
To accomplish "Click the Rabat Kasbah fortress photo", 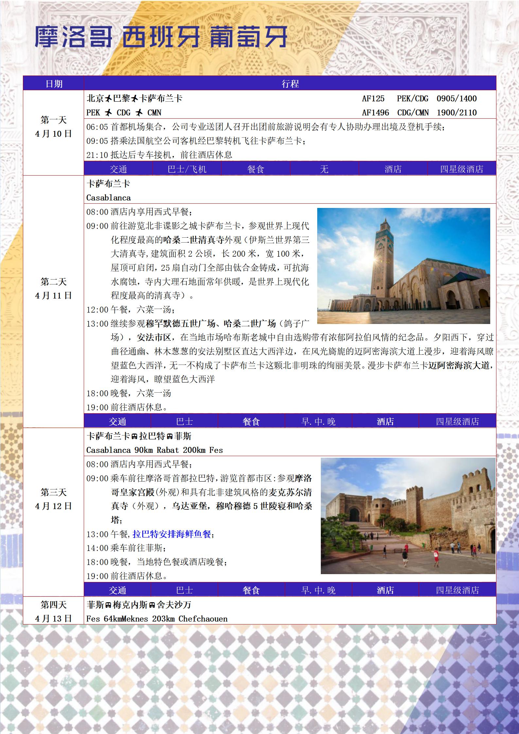I will [x=408, y=516].
